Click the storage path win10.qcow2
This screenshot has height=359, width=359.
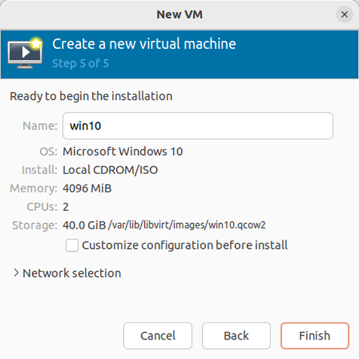tap(187, 225)
